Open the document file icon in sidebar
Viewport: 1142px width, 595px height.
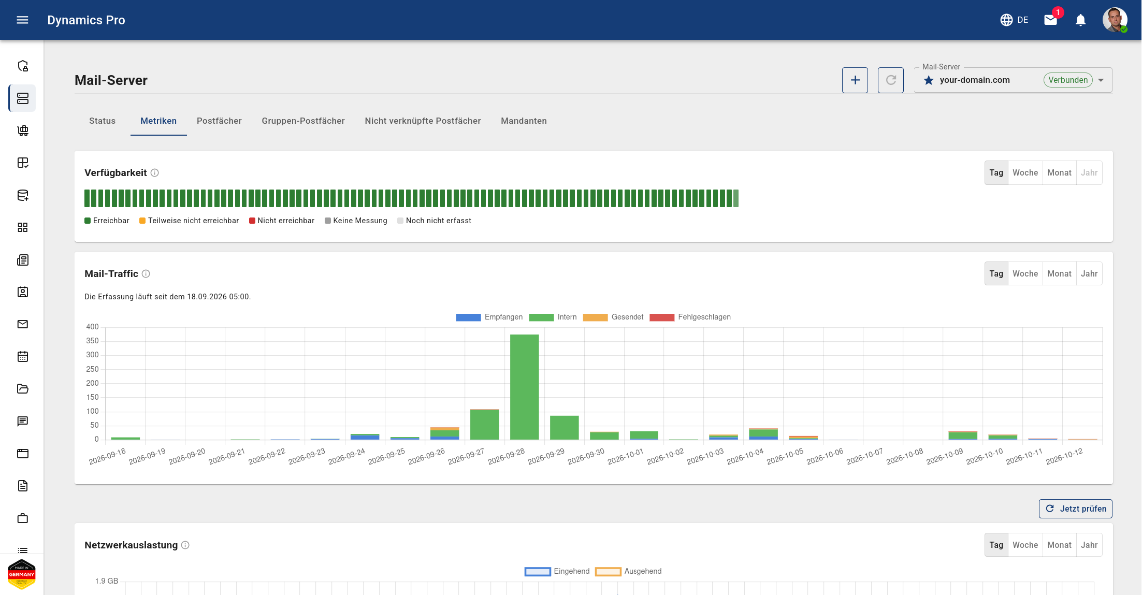click(23, 486)
